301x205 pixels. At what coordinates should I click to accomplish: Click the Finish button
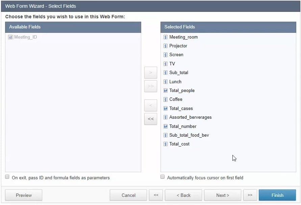[x=277, y=195]
